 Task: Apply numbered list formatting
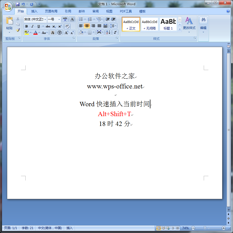[90, 19]
